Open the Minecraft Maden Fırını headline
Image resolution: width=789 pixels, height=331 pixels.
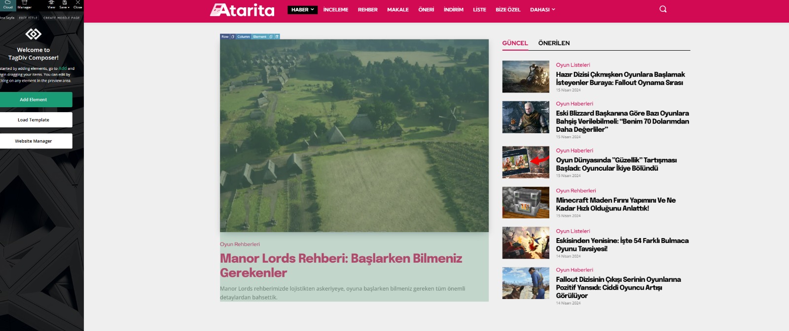coord(616,204)
